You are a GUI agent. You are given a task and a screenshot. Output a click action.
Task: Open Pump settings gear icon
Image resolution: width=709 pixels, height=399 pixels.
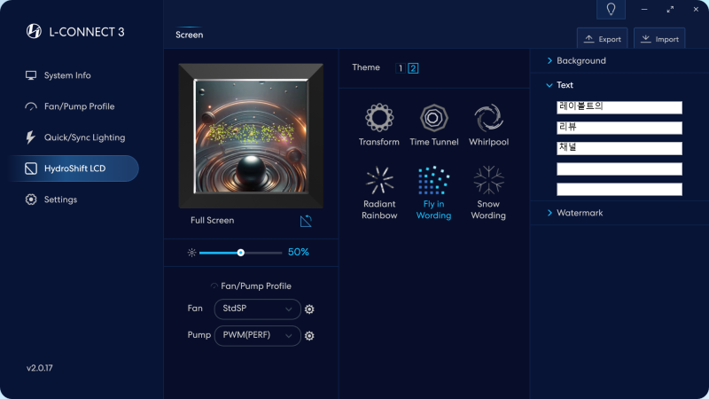click(309, 336)
